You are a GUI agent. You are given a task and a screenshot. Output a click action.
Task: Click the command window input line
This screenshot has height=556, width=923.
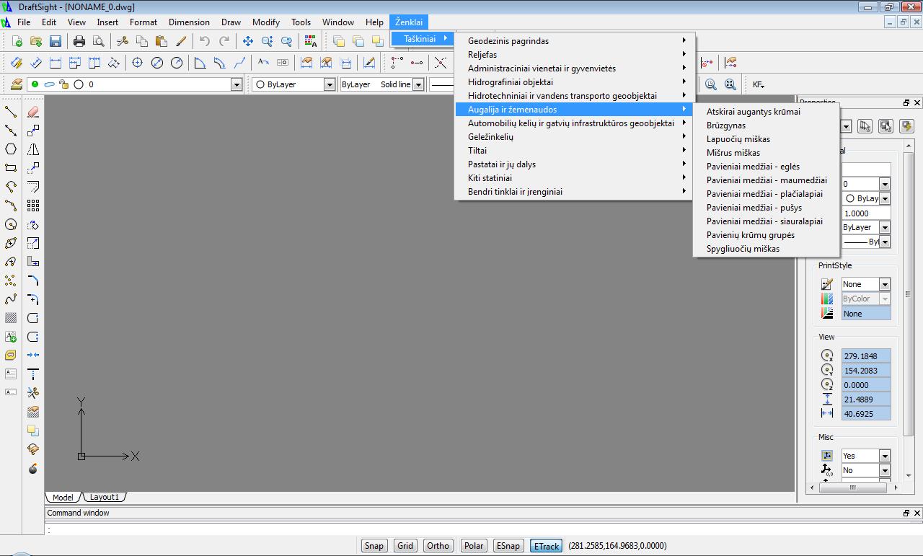pyautogui.click(x=483, y=529)
